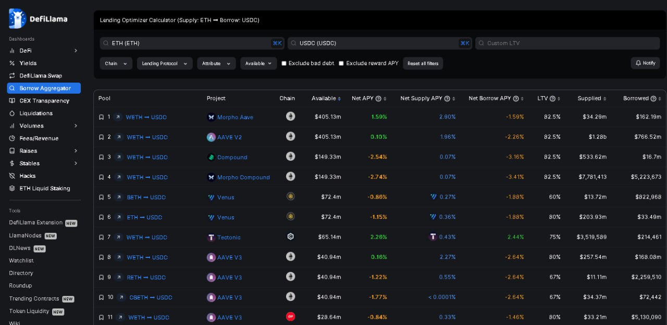Open Hacks in sidebar

tap(28, 176)
